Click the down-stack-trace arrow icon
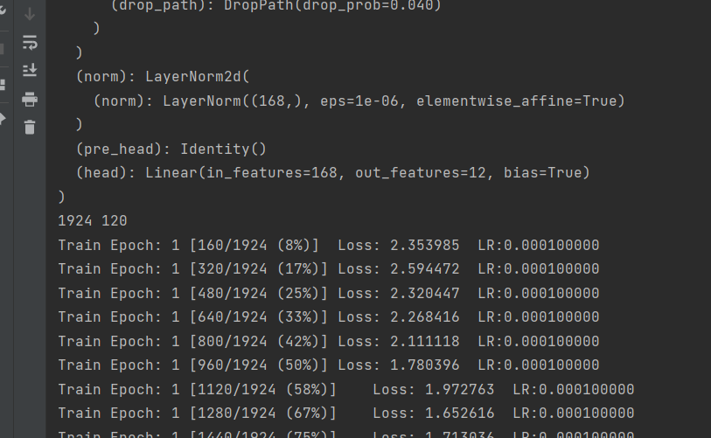Screen dimensions: 711x438 point(30,14)
